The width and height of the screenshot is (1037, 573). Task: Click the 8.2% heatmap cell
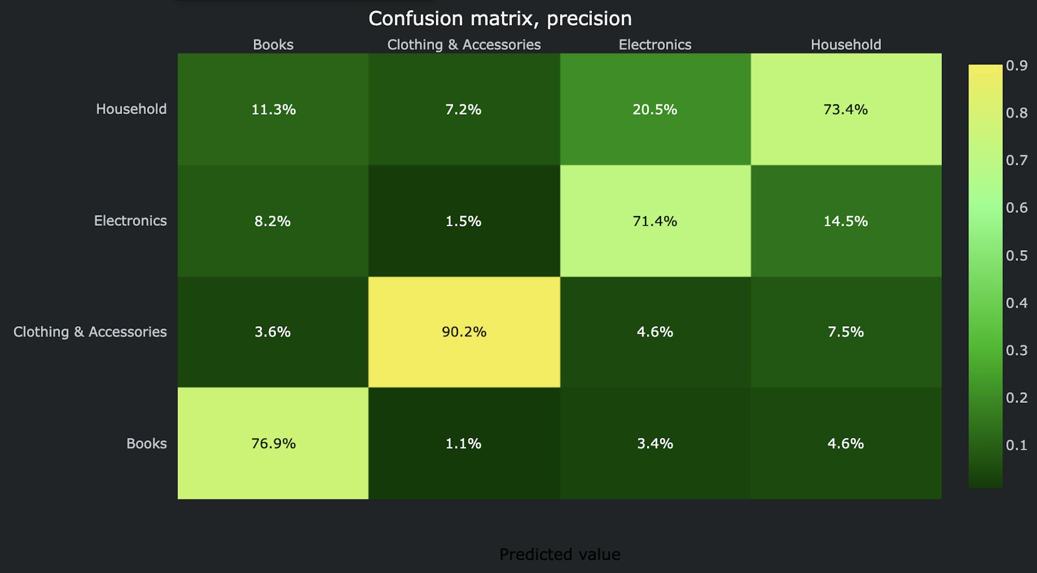(273, 221)
